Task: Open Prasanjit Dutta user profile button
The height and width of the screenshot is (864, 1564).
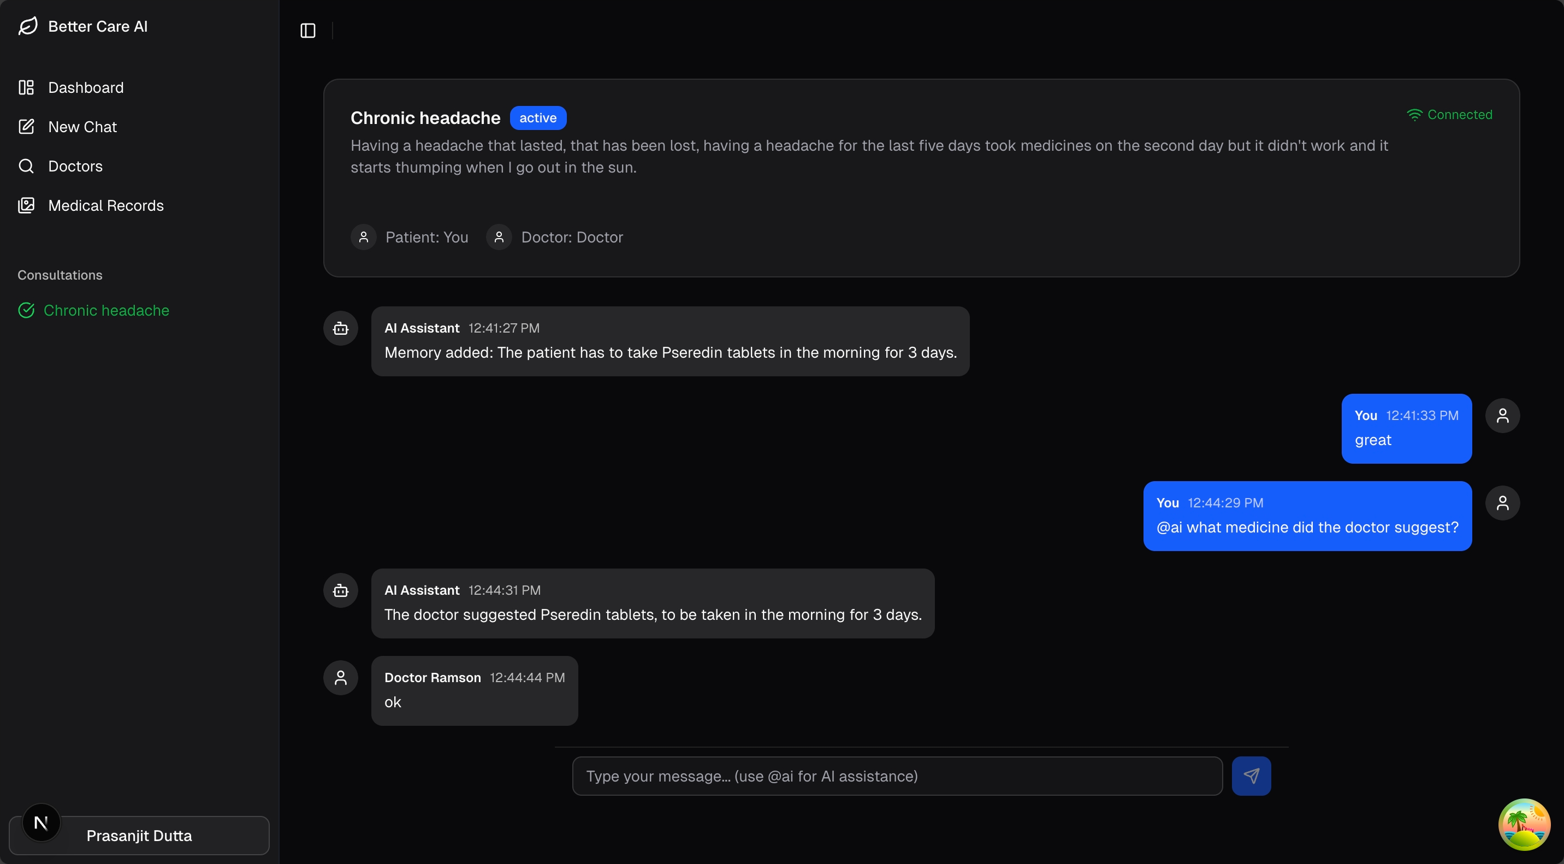Action: [139, 836]
